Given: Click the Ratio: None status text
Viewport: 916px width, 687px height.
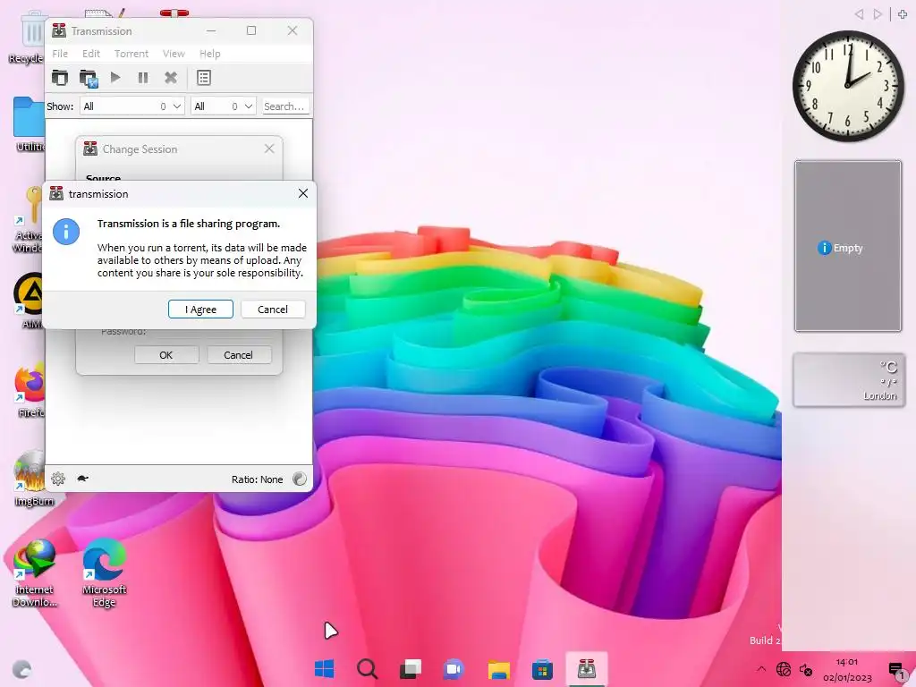Looking at the screenshot, I should tap(257, 479).
